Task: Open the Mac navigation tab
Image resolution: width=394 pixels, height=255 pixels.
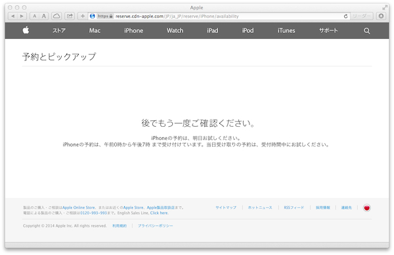Action: click(95, 31)
